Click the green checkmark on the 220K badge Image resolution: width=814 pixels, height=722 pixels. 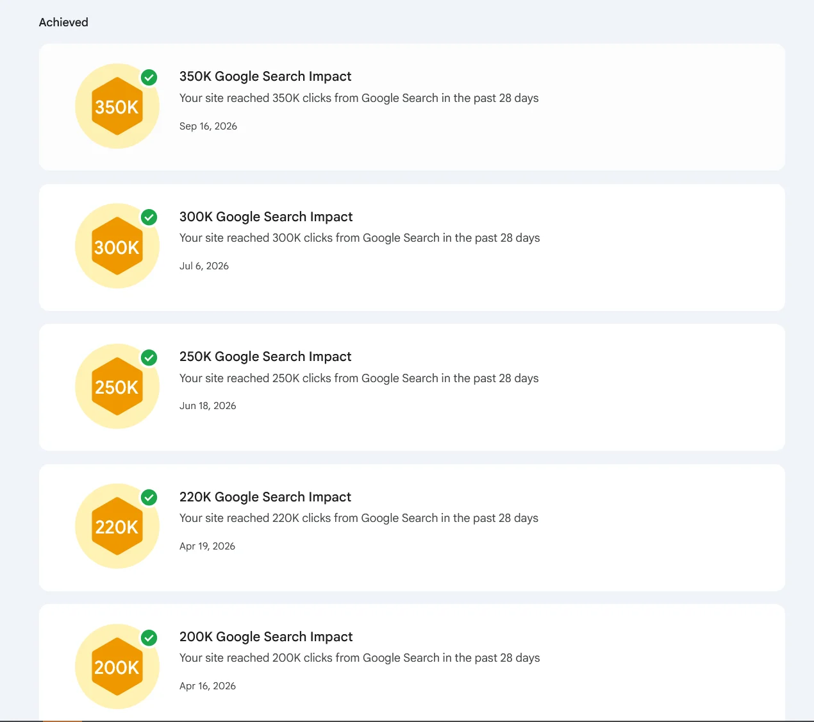(149, 498)
